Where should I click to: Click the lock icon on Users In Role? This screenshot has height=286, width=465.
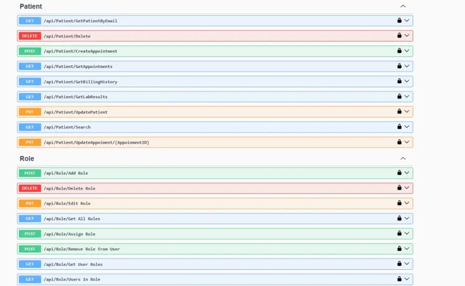399,279
